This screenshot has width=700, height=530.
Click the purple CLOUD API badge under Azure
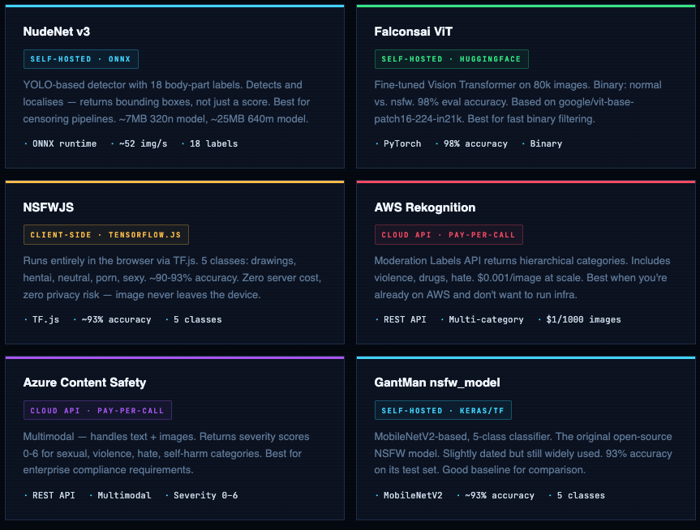coord(97,411)
